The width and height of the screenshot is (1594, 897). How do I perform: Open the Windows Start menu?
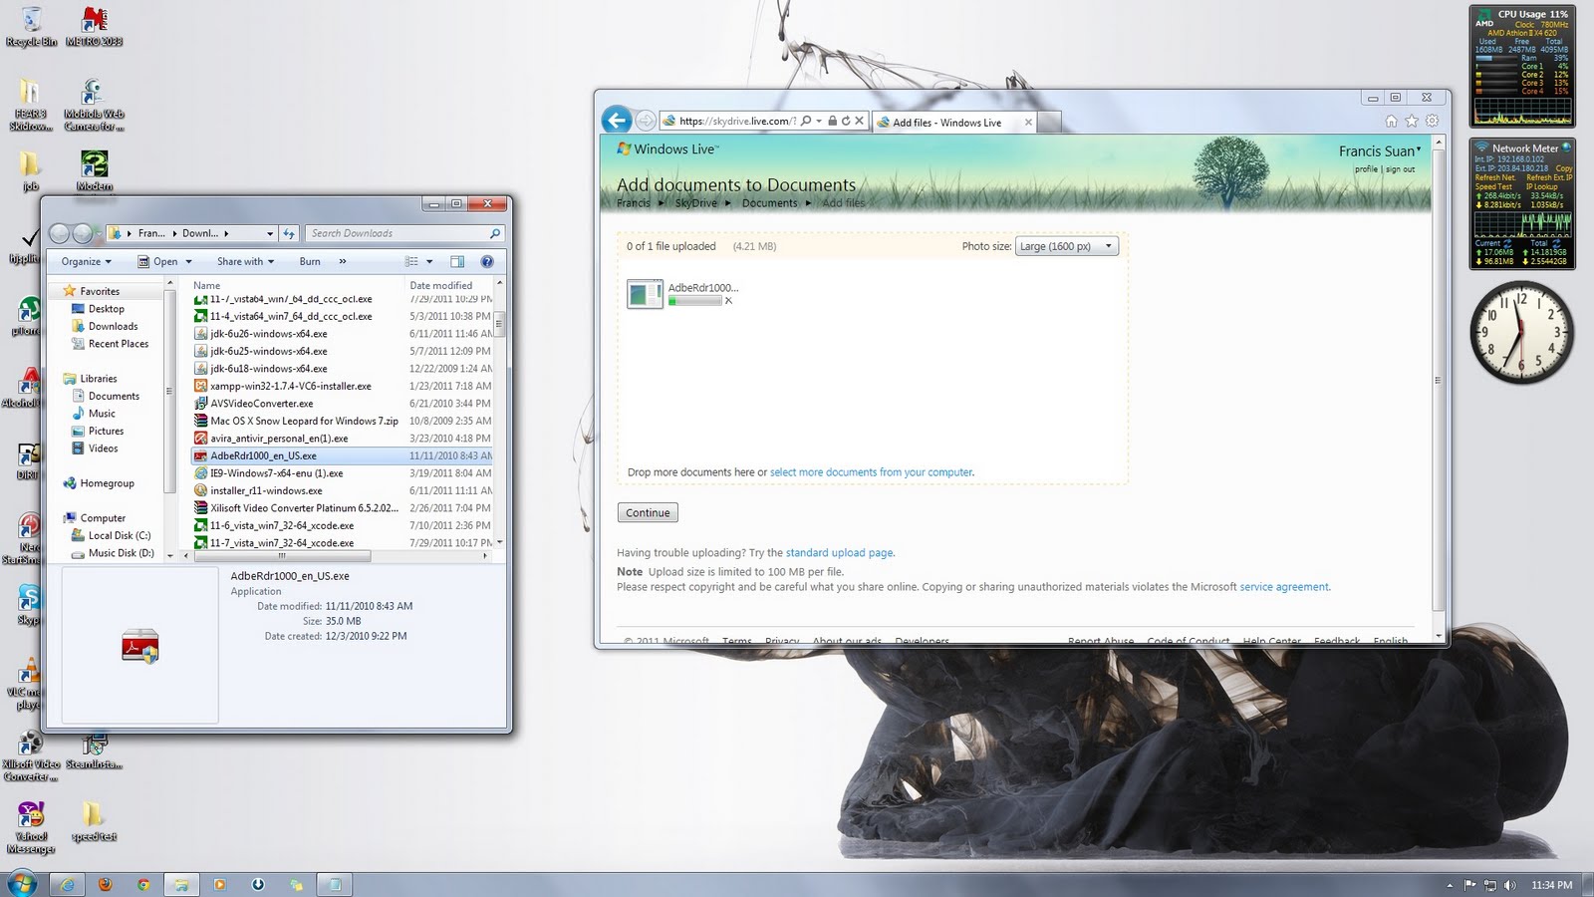21,883
